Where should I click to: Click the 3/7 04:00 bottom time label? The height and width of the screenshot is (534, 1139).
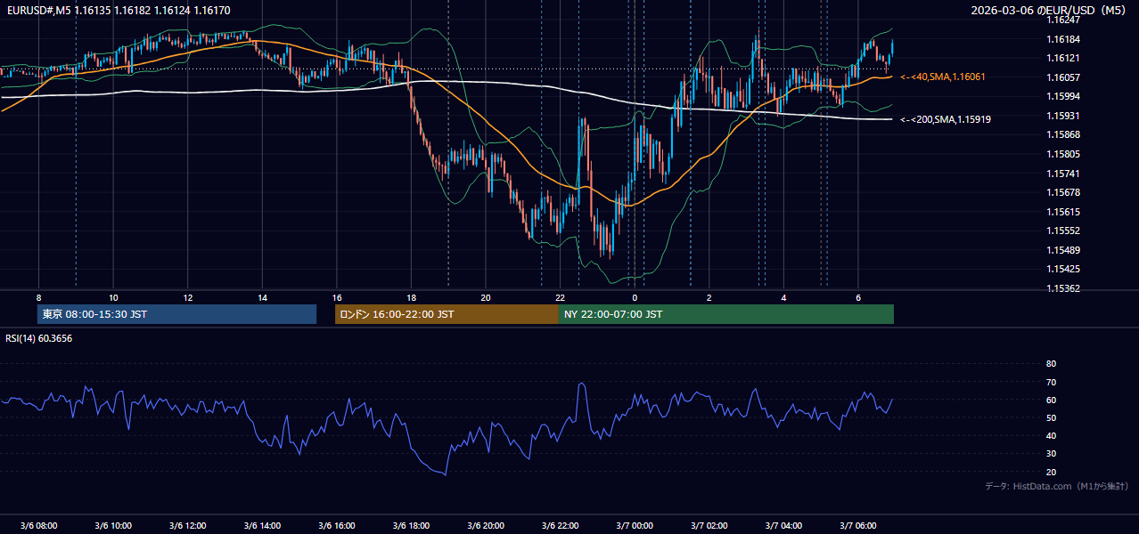pyautogui.click(x=783, y=526)
